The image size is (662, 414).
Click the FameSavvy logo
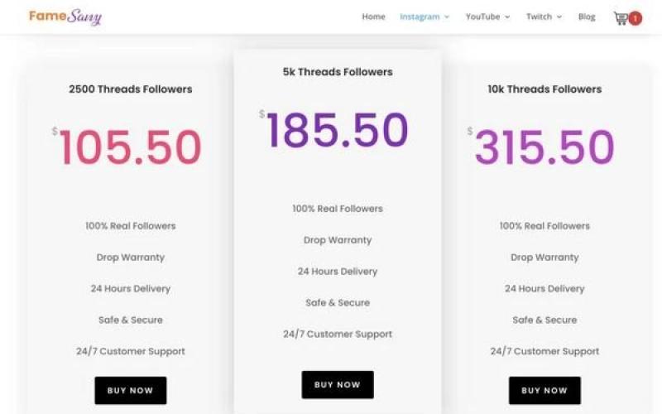coord(65,17)
